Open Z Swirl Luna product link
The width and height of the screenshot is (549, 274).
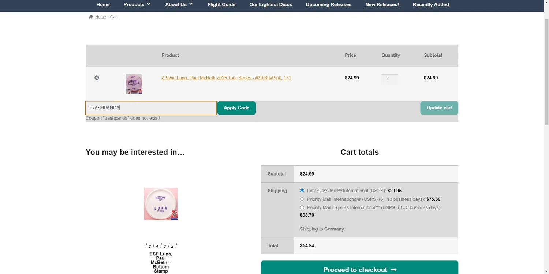click(x=226, y=78)
